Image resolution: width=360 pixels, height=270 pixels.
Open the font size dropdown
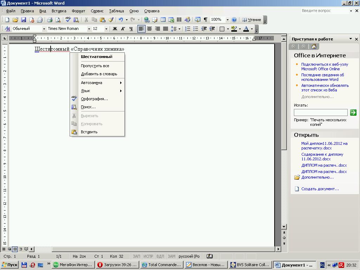tap(106, 29)
